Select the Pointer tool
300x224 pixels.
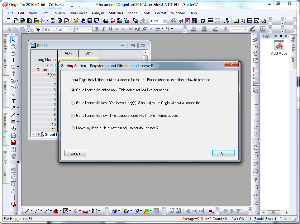coord(14,40)
